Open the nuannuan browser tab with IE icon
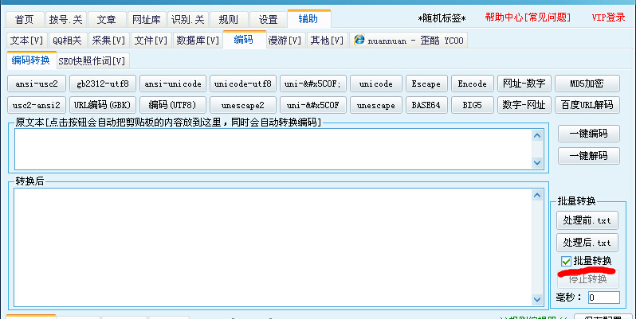The width and height of the screenshot is (636, 319). 408,41
